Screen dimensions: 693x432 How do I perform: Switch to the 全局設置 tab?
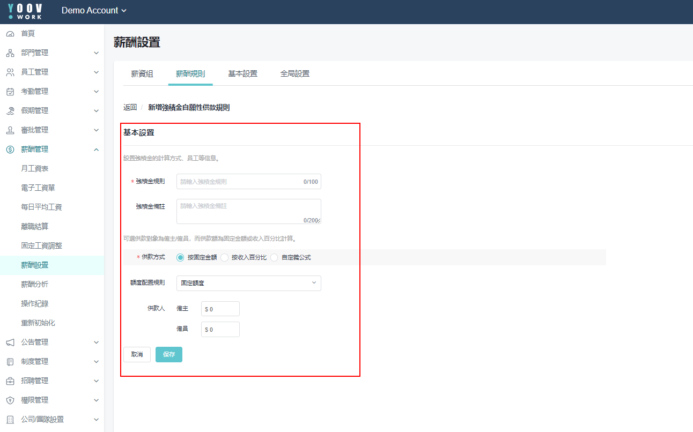click(x=294, y=74)
